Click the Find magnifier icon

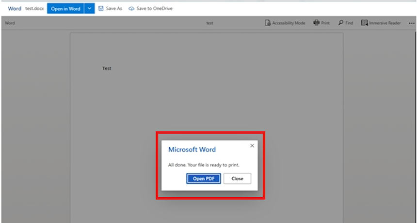pos(341,23)
